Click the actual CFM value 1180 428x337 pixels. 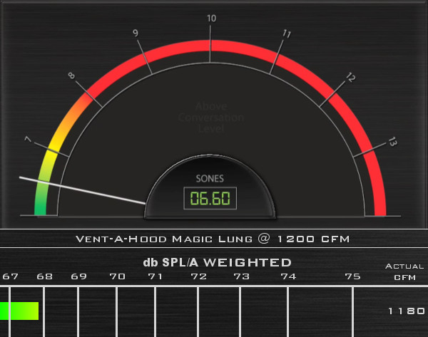pos(407,311)
